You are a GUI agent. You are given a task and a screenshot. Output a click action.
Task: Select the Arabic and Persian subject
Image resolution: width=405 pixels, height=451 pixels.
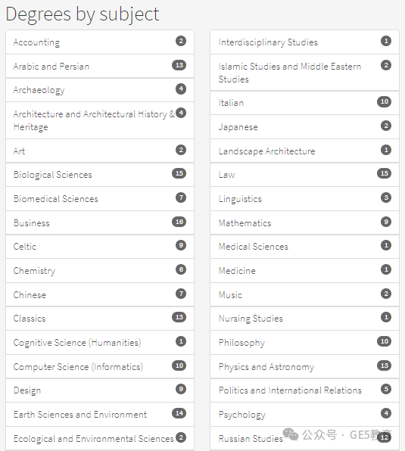pos(100,66)
